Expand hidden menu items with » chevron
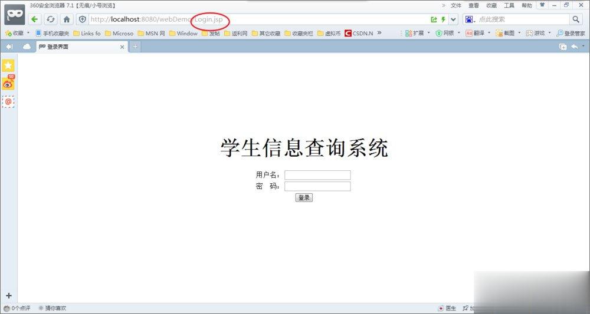The image size is (590, 314). (444, 5)
